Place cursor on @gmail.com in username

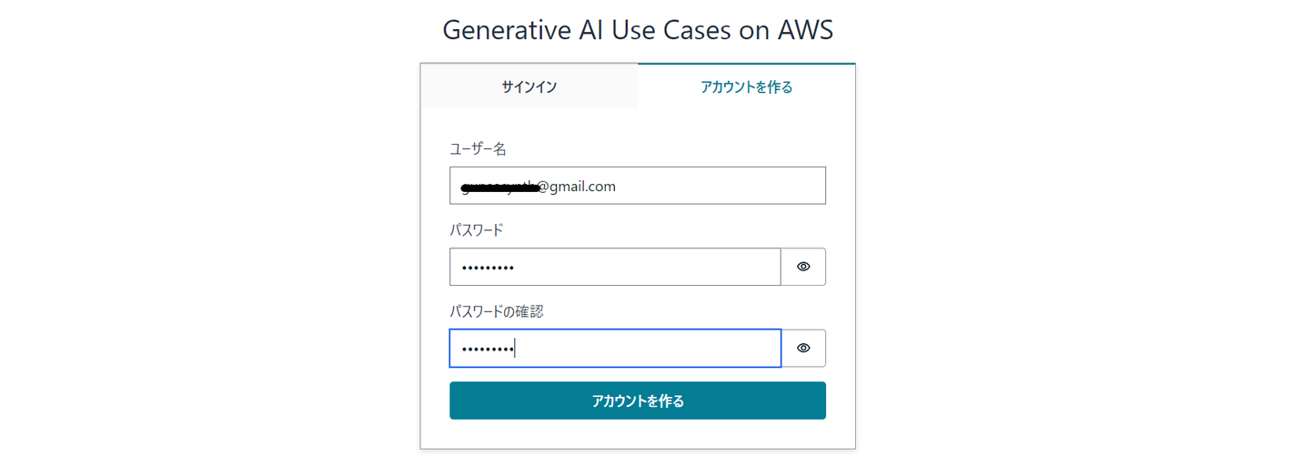click(577, 187)
